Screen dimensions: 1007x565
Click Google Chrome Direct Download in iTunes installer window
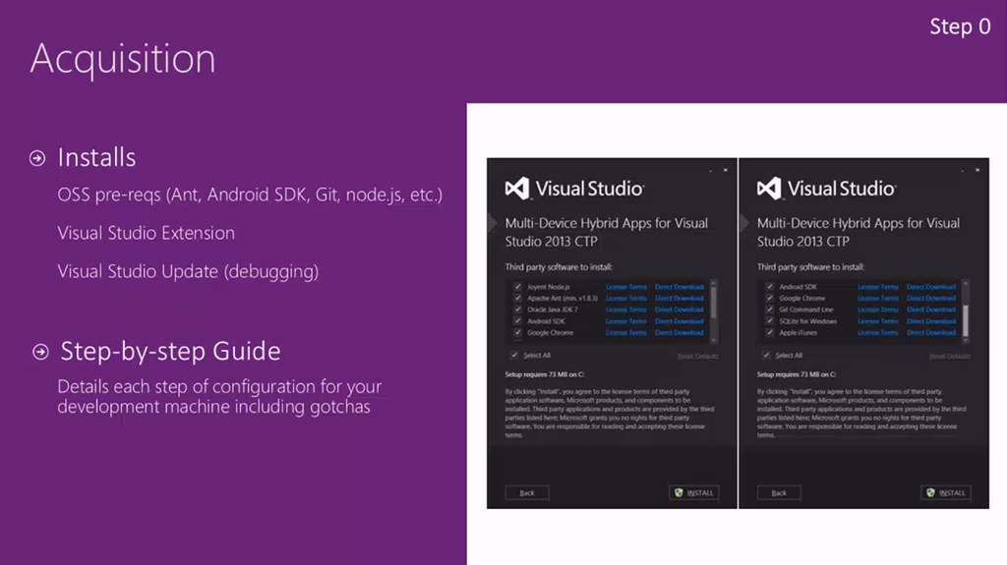[x=930, y=298]
